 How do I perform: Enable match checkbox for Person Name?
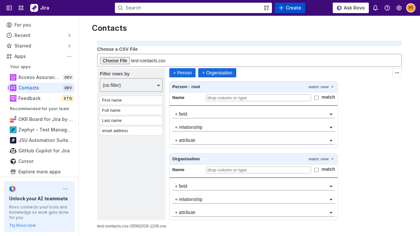pyautogui.click(x=316, y=98)
